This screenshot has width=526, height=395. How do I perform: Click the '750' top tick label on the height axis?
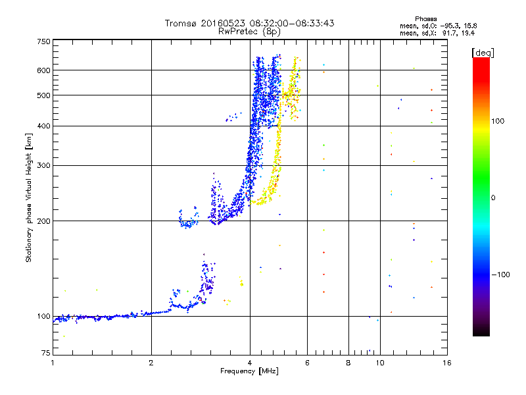(43, 41)
